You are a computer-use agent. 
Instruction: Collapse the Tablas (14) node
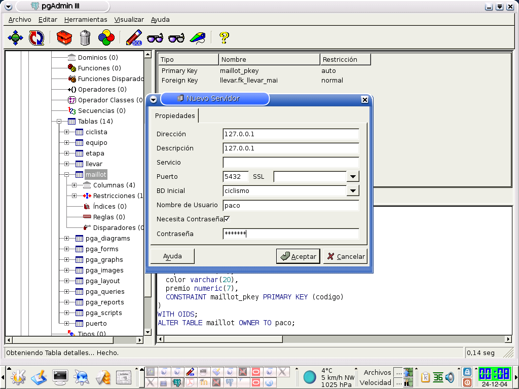[59, 122]
